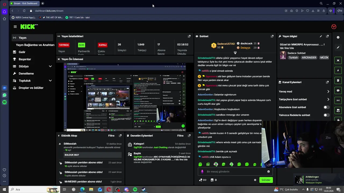
Task: Open Yayın Bağlantısı ve Anahtarı page
Action: coord(35,45)
